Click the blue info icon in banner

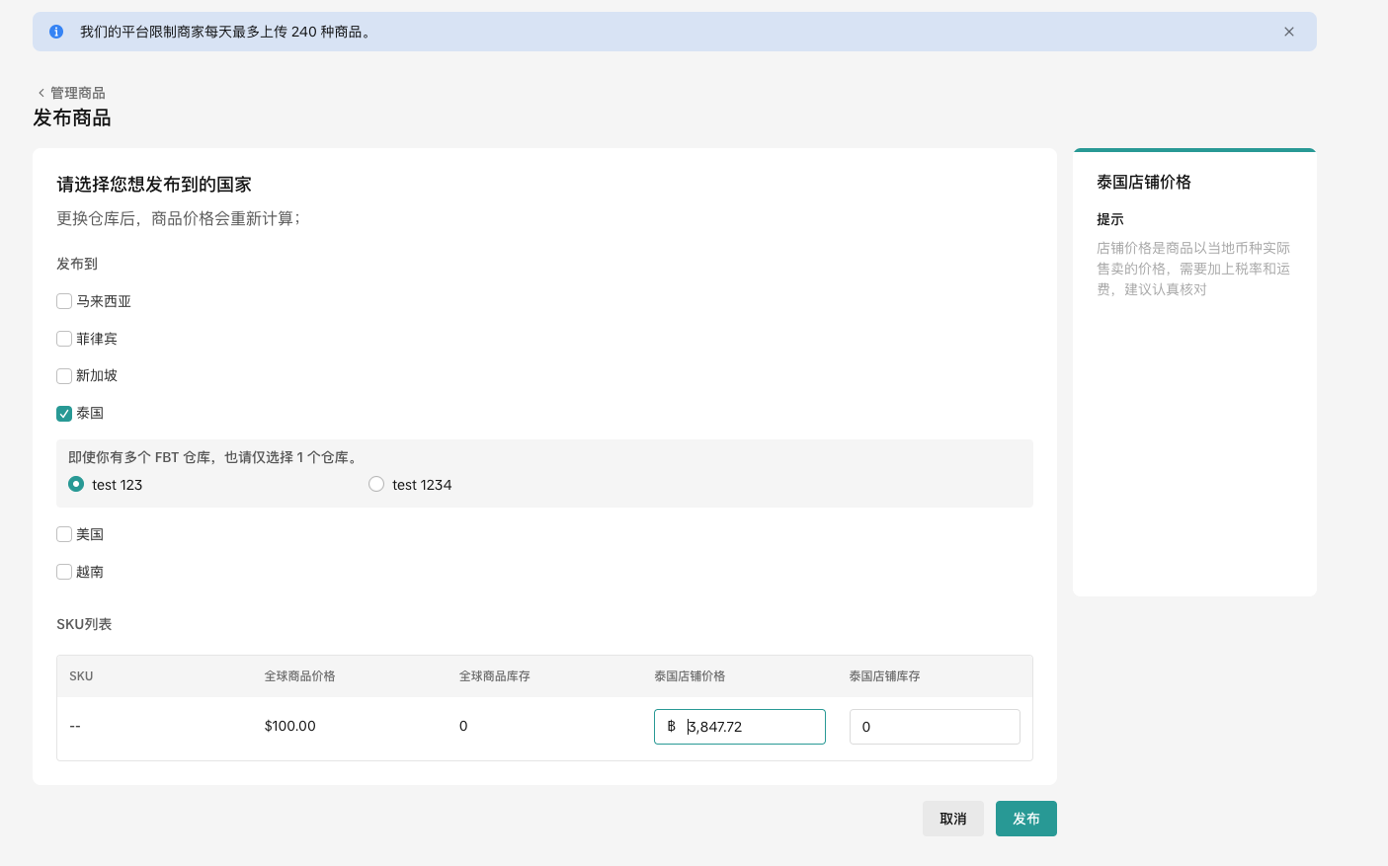[x=56, y=32]
